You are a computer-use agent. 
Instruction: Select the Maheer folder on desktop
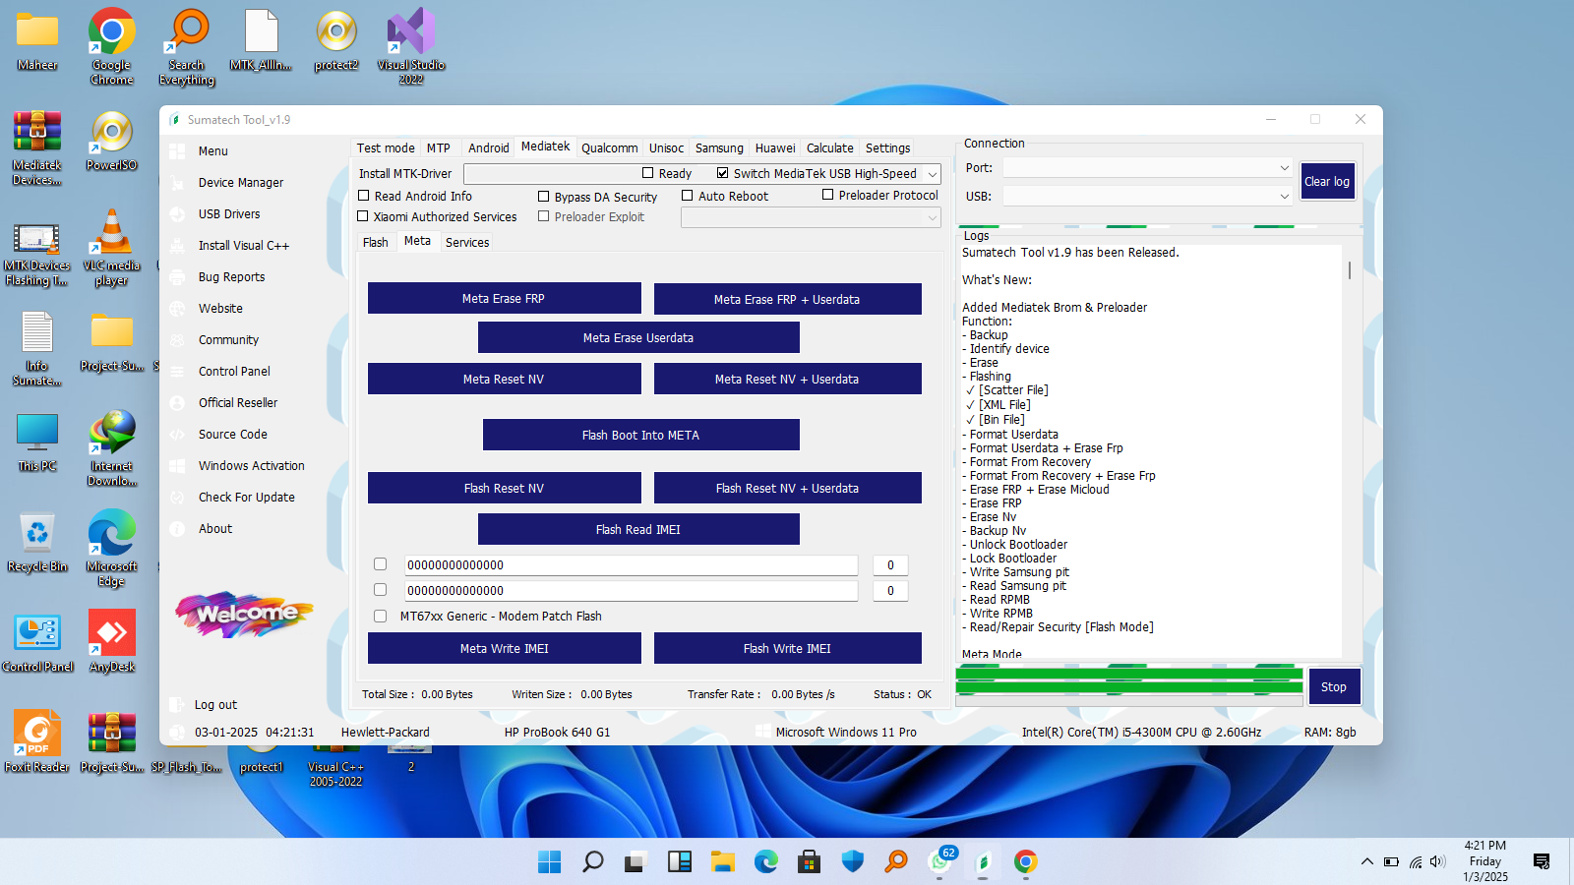(37, 40)
